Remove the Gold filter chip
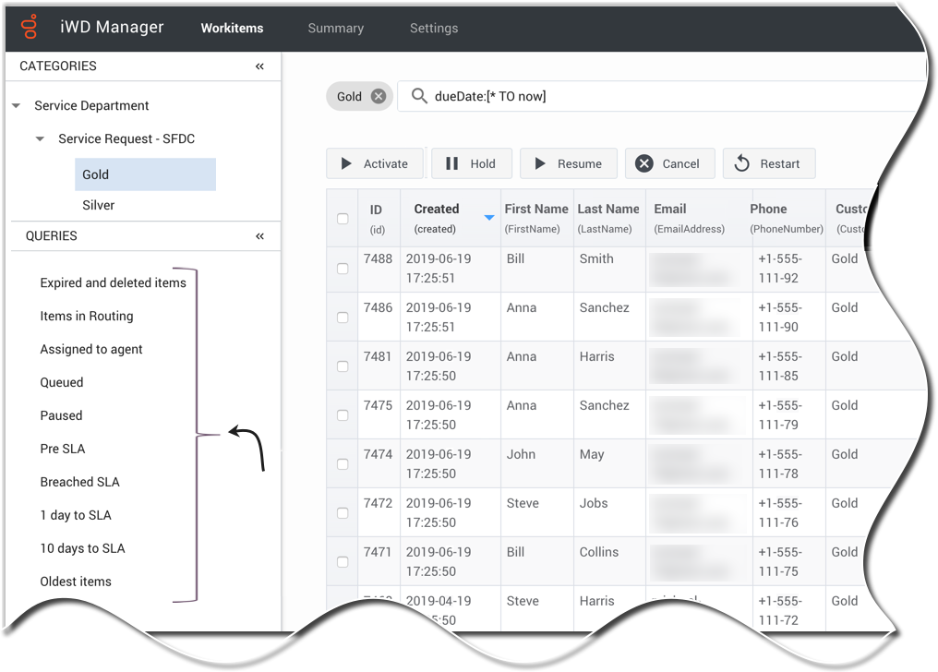Viewport: 938px width, 672px height. [x=378, y=96]
